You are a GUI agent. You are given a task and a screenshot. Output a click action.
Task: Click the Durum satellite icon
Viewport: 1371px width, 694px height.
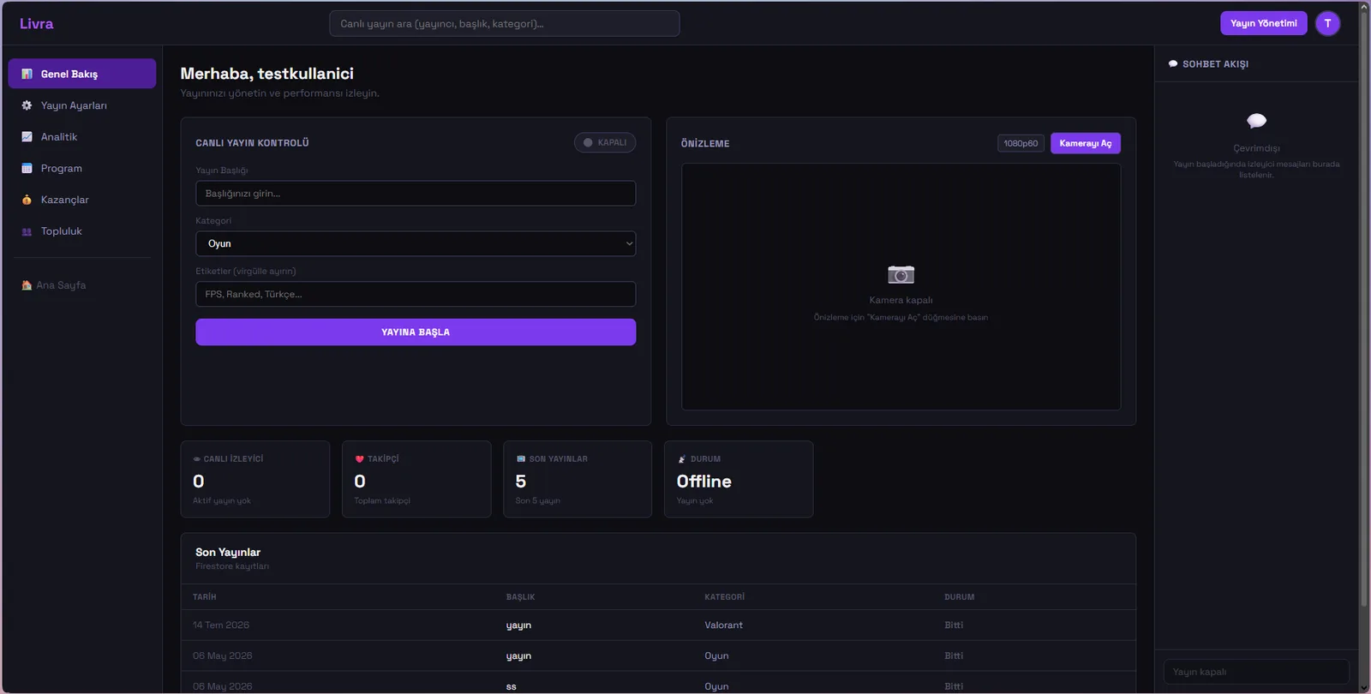coord(682,459)
